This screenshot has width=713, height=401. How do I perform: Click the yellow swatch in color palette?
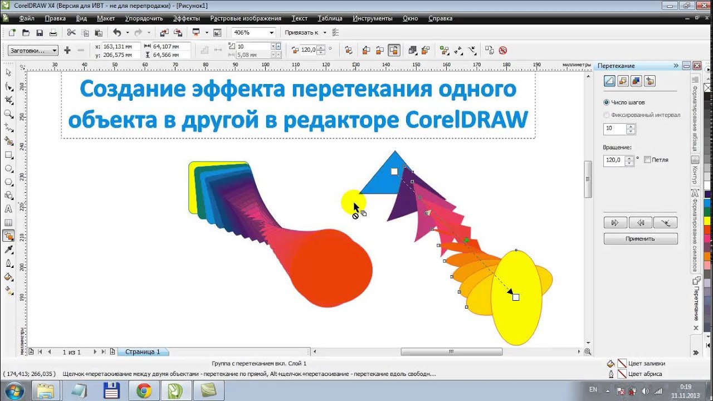[707, 221]
